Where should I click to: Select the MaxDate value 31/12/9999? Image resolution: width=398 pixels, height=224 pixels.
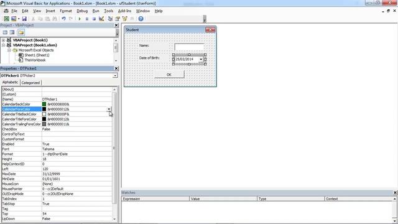click(51, 174)
